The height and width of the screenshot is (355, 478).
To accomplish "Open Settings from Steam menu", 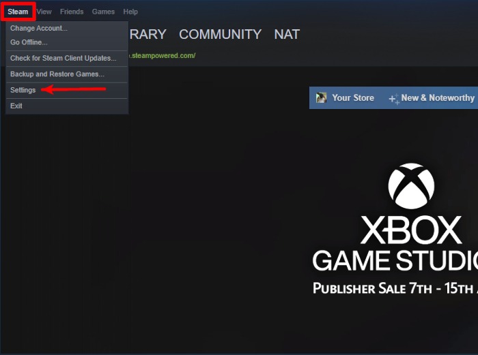I will (67, 90).
